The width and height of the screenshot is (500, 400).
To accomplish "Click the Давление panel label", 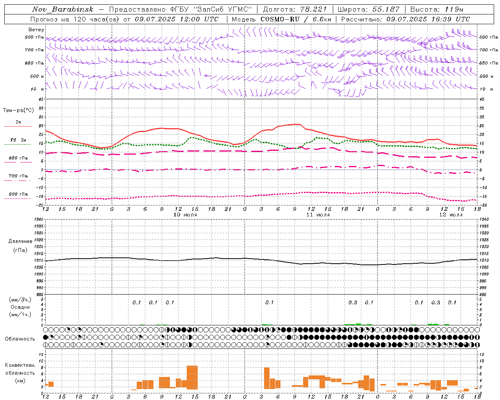I will (x=20, y=241).
